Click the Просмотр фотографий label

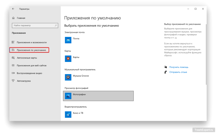76,88
